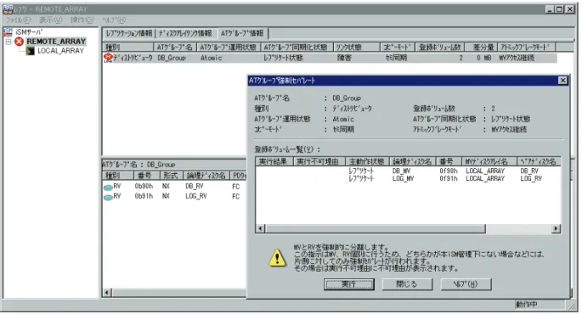
Task: Open the 操作(O) menu
Action: click(x=82, y=20)
